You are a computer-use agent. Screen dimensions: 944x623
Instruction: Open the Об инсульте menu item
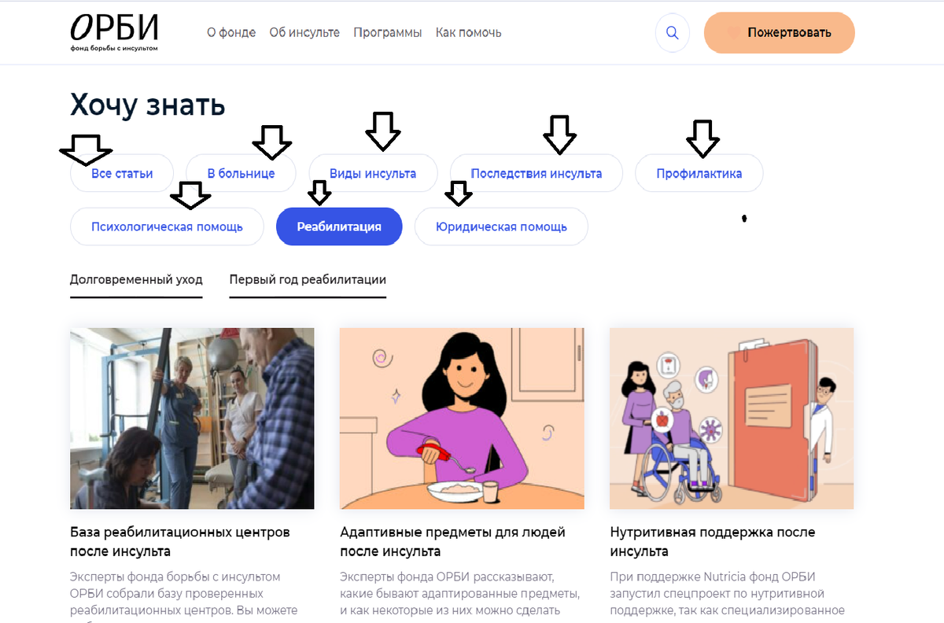[304, 32]
